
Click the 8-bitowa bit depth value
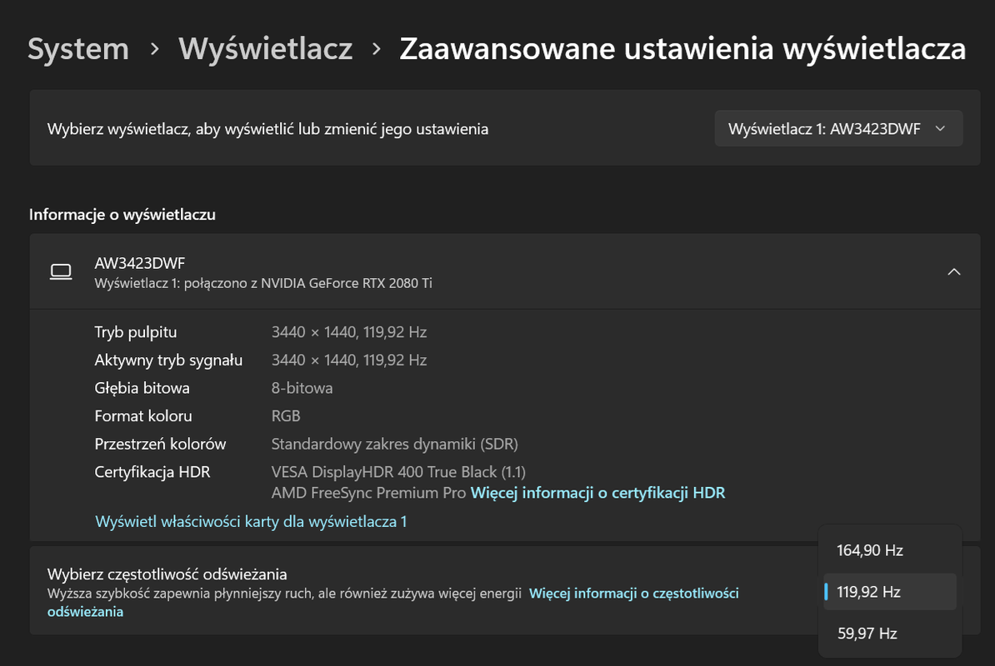point(302,388)
